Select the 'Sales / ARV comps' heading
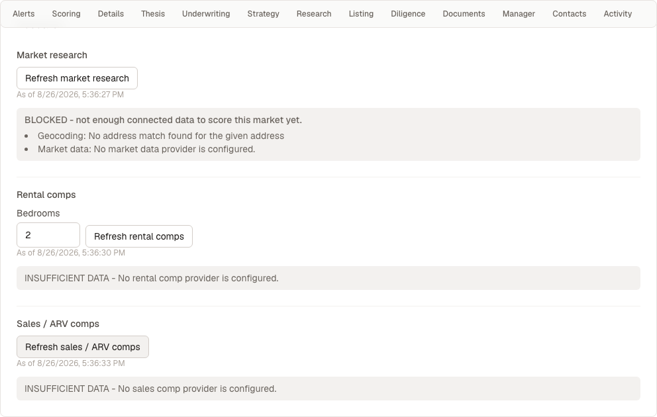 pos(58,324)
